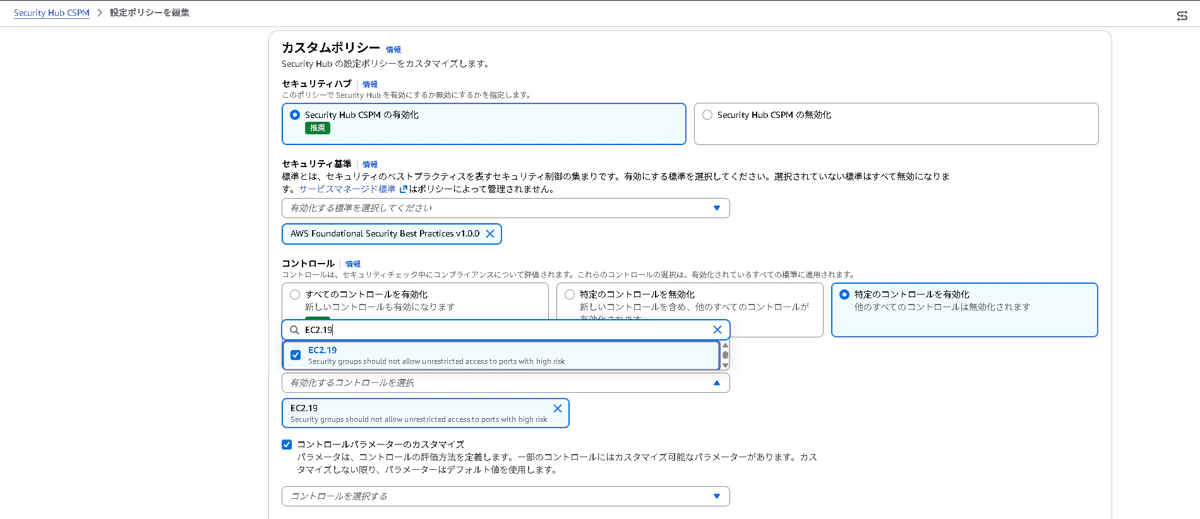Click breadcrumb chevron after Security Hub CSPM

point(100,13)
